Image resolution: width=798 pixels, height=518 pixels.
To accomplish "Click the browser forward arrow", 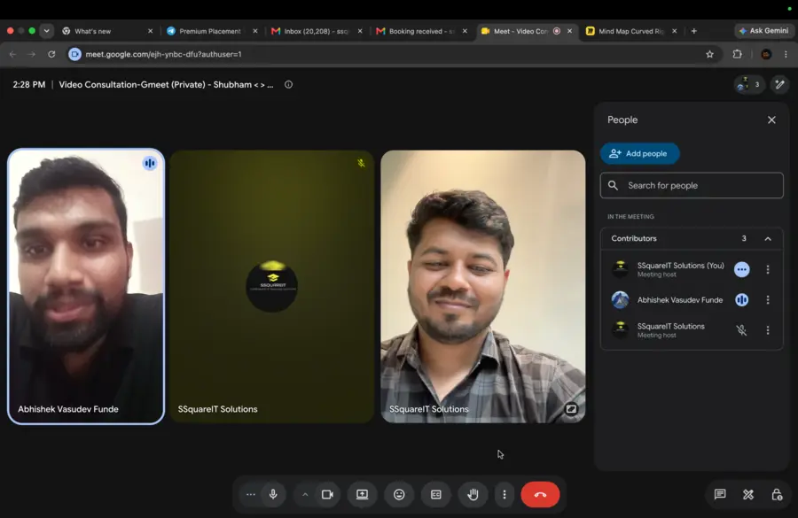I will [x=32, y=54].
